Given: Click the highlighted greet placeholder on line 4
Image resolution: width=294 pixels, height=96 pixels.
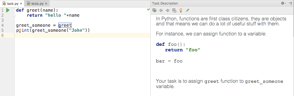Looking at the screenshot, I should click(x=65, y=25).
